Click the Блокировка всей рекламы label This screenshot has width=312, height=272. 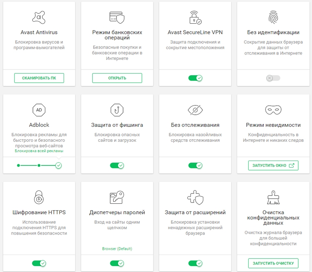point(39,151)
